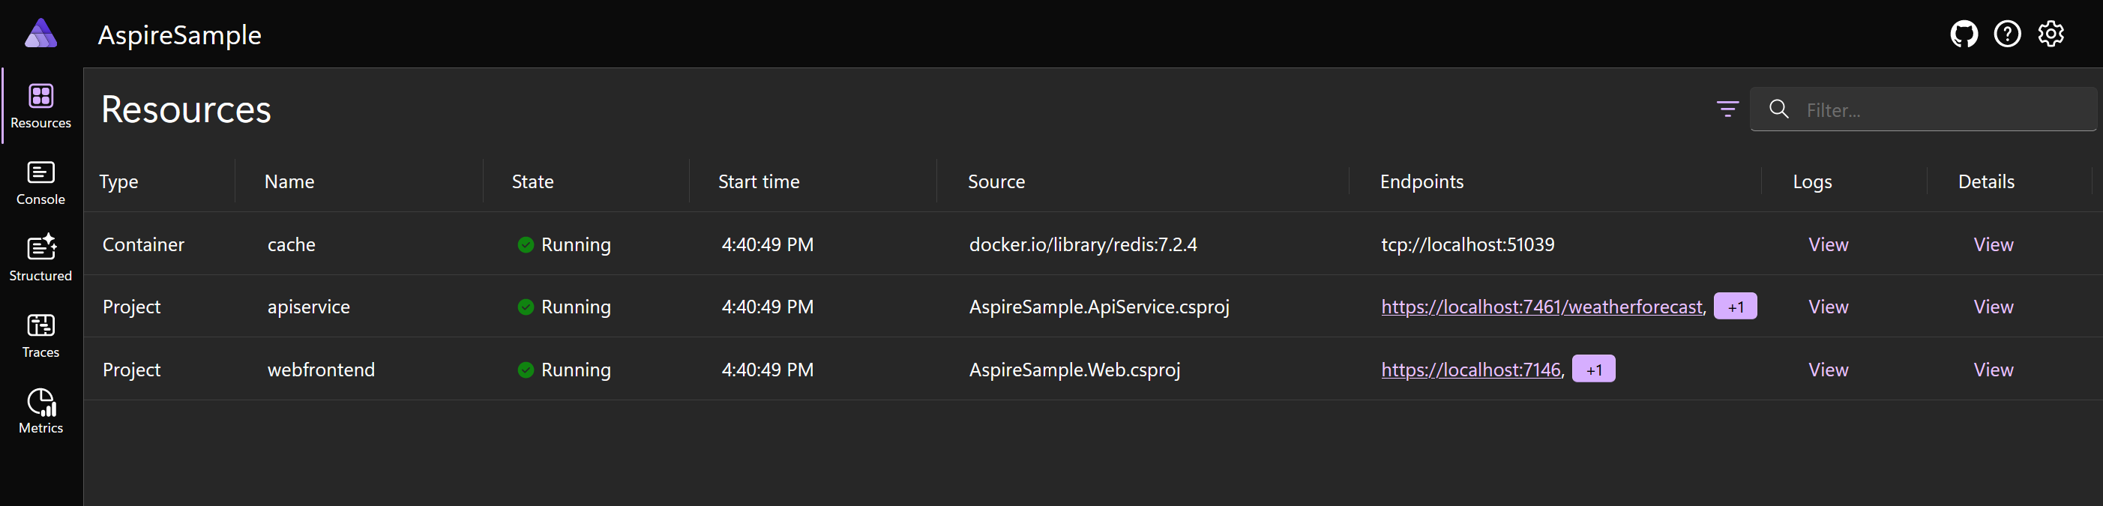Viewport: 2103px width, 506px height.
Task: View details for apiservice project
Action: (1993, 307)
